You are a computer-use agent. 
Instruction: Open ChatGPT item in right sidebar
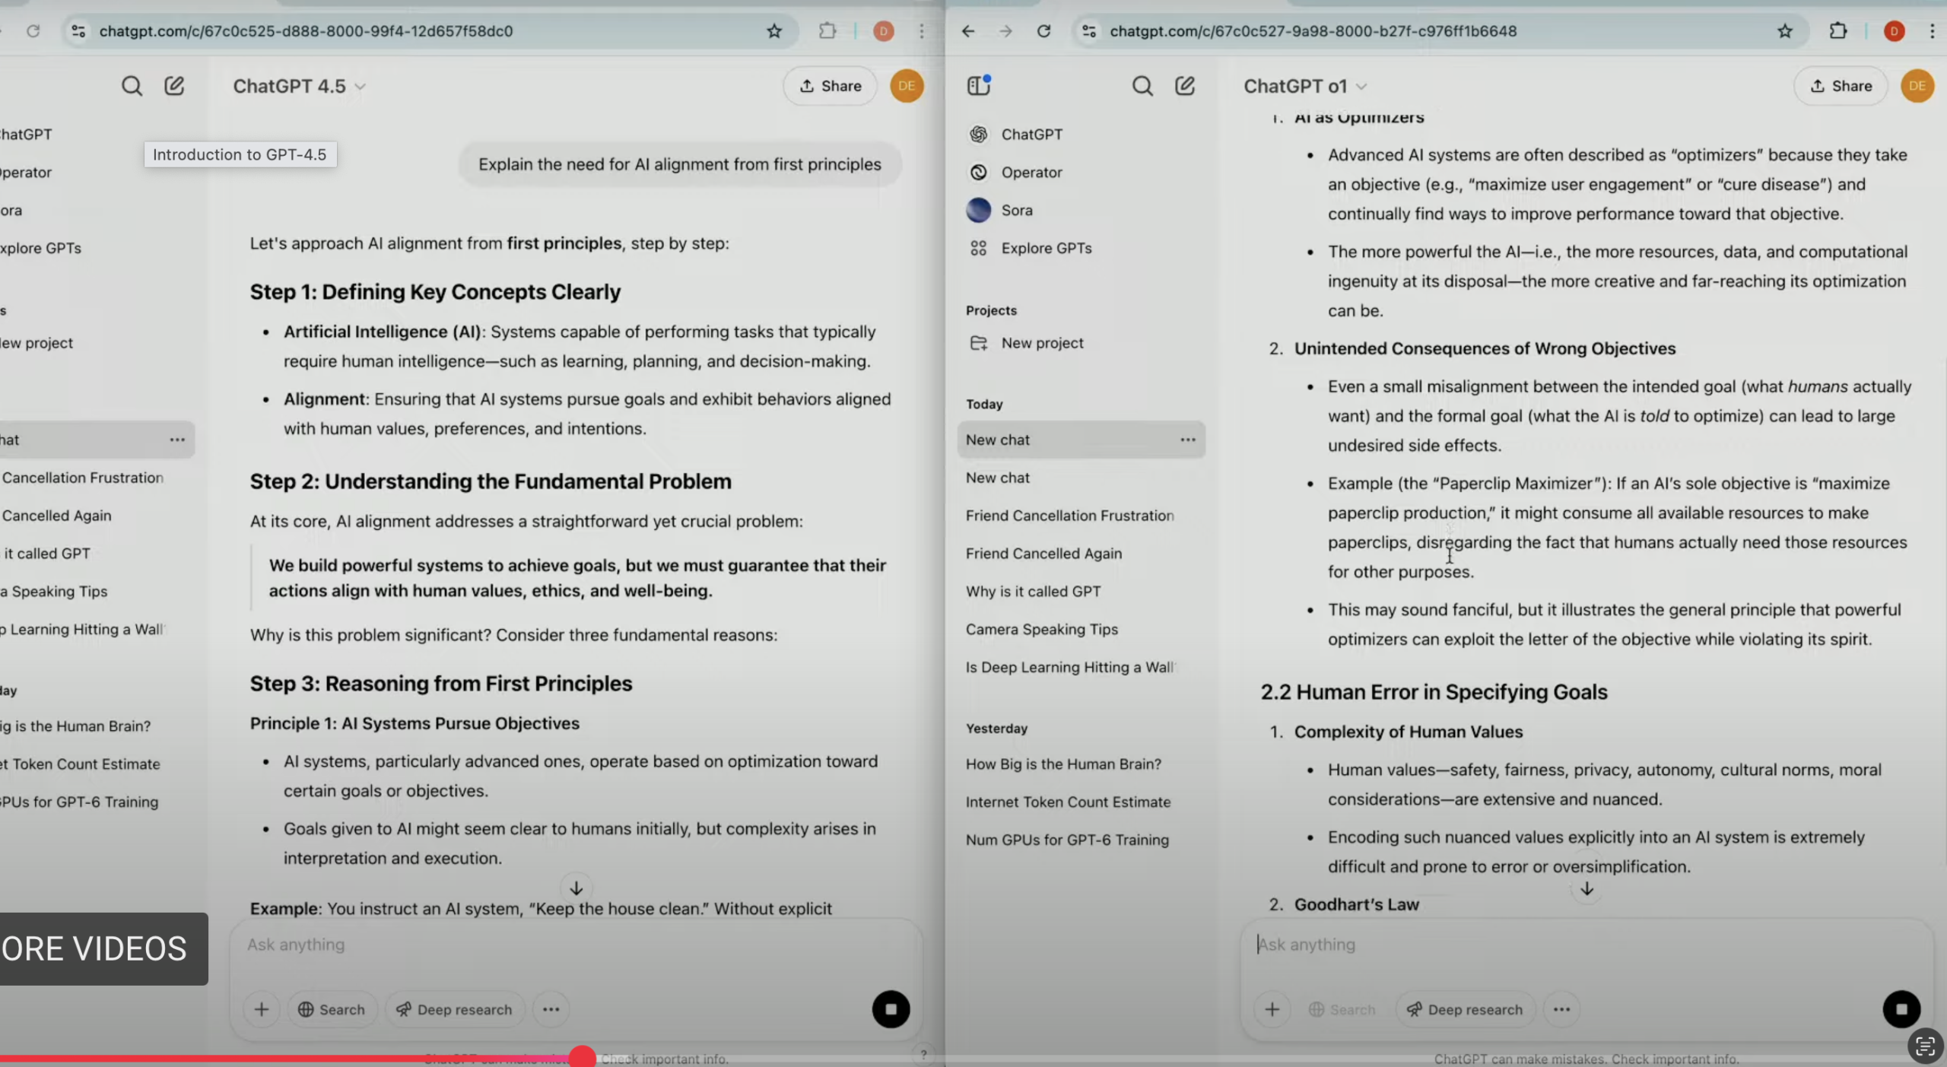click(x=1081, y=135)
